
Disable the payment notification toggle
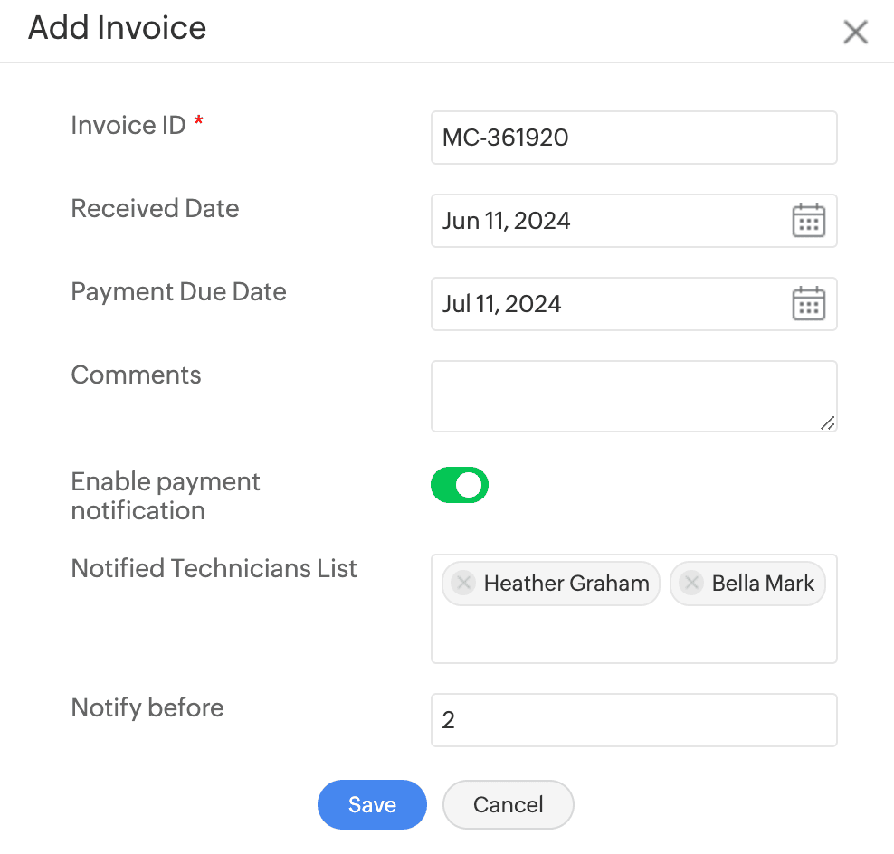click(460, 485)
